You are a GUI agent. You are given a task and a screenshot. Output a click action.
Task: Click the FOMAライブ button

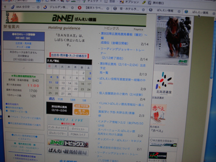pos(78,134)
